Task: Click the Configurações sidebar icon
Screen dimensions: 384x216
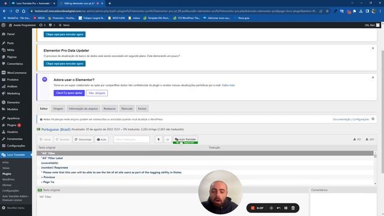Action: point(4,146)
